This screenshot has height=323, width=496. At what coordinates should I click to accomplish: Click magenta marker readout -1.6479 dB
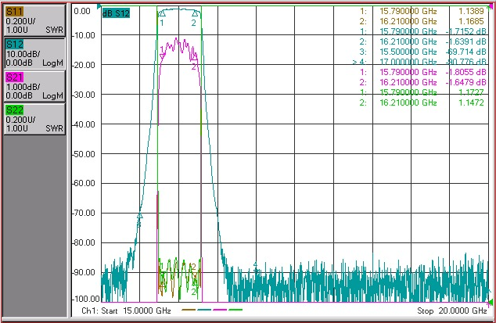click(x=466, y=82)
